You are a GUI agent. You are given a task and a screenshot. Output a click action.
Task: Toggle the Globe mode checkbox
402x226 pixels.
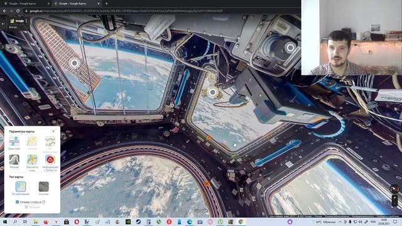click(x=18, y=202)
